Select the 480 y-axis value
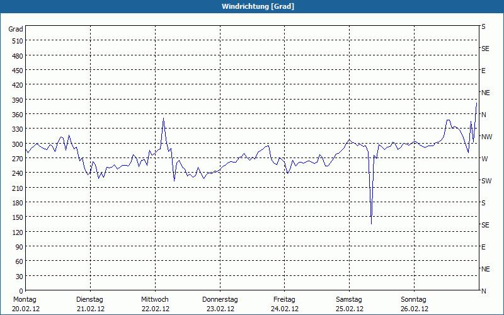Screen dimensions: 504x315 18,56
